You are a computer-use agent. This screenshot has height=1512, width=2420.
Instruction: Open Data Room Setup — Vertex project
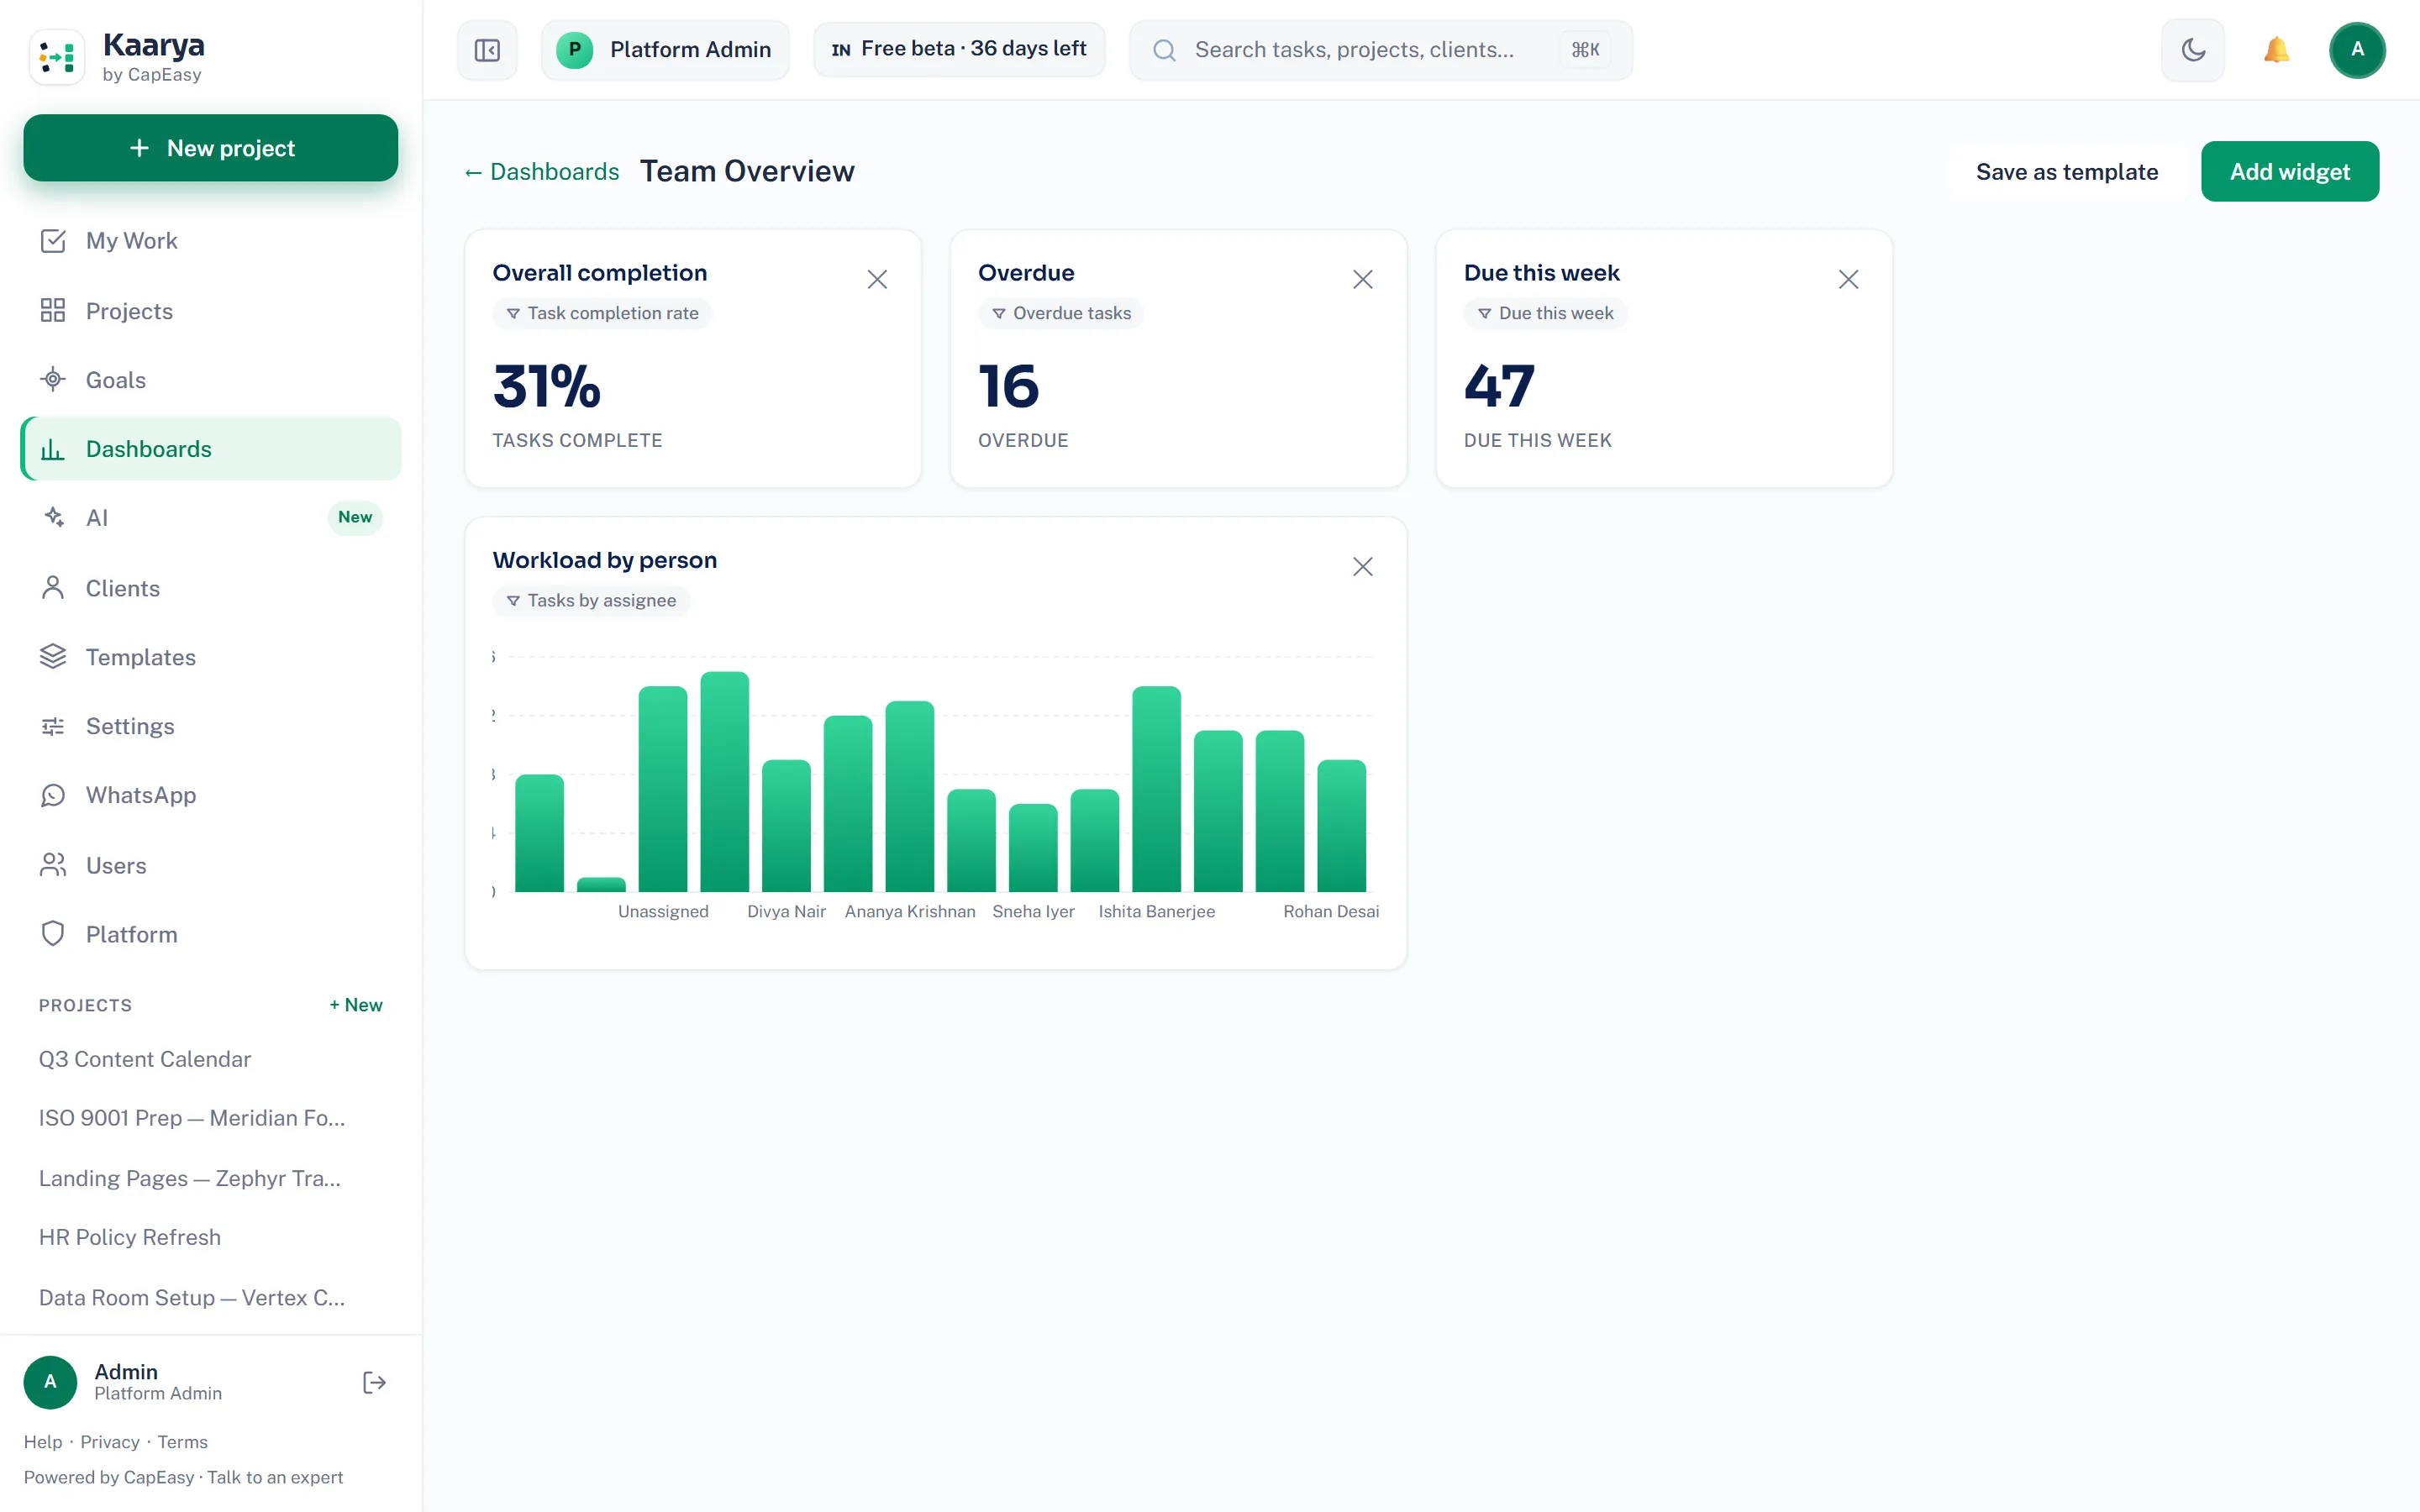point(192,1297)
